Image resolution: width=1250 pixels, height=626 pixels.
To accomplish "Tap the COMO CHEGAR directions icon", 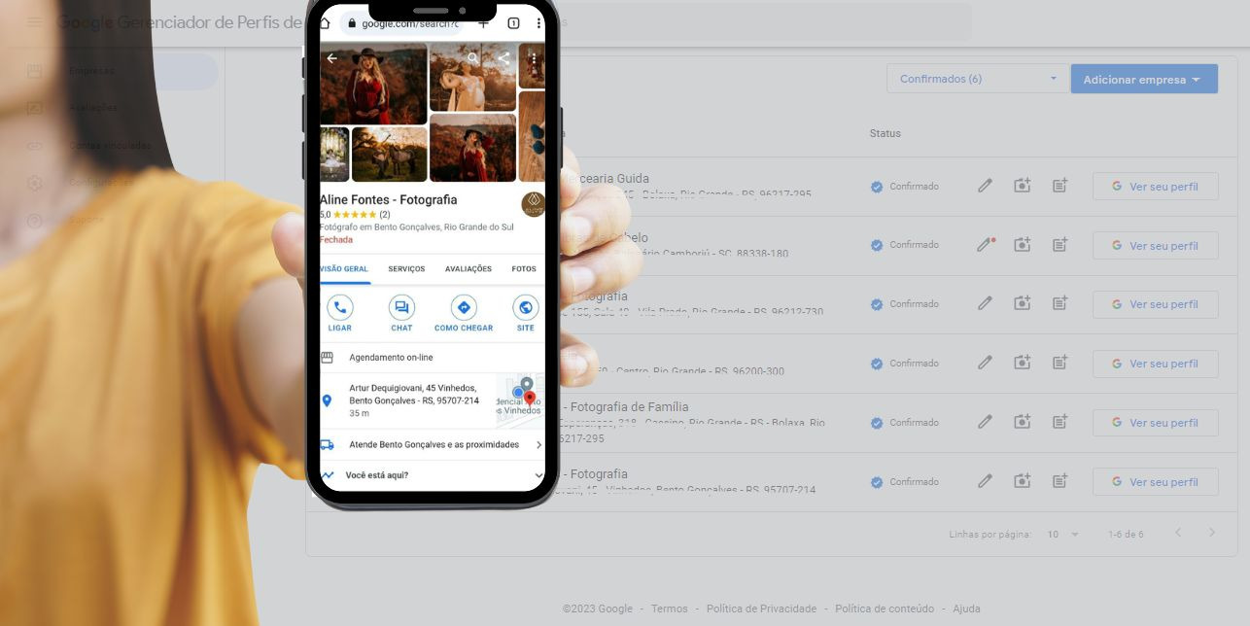I will point(464,309).
